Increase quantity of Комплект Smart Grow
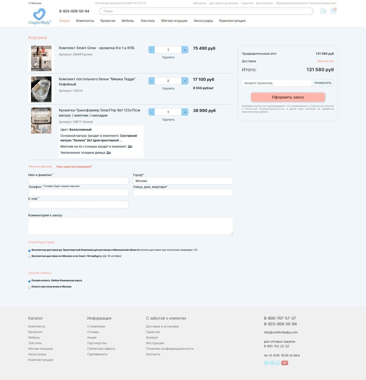 [x=185, y=50]
